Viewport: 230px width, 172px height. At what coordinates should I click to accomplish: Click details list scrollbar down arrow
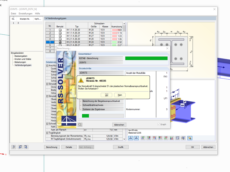point(124,139)
